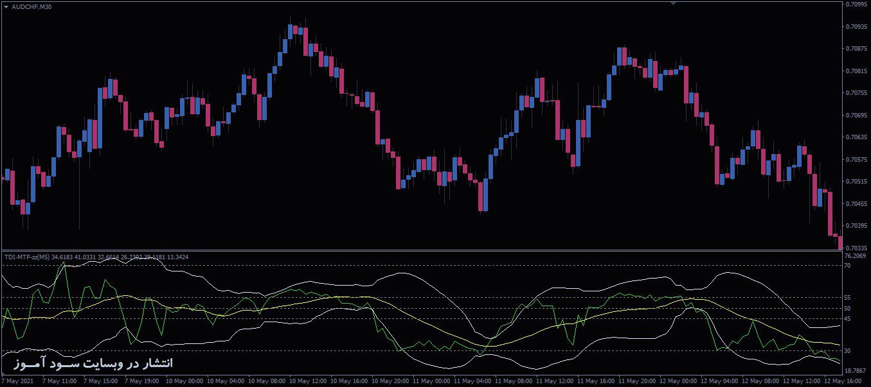This screenshot has width=871, height=387.
Task: Click the AUDCHF,M30 chart title label
Action: (x=32, y=6)
